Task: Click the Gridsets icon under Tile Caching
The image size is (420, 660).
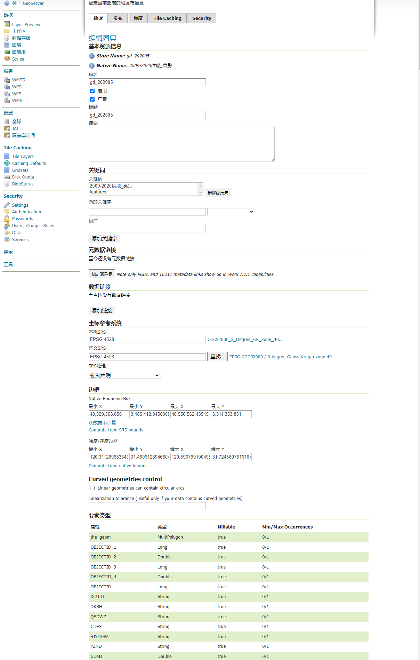Action: 7,170
